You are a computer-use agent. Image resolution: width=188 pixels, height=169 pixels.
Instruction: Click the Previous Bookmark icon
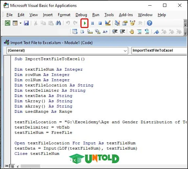coord(171,32)
